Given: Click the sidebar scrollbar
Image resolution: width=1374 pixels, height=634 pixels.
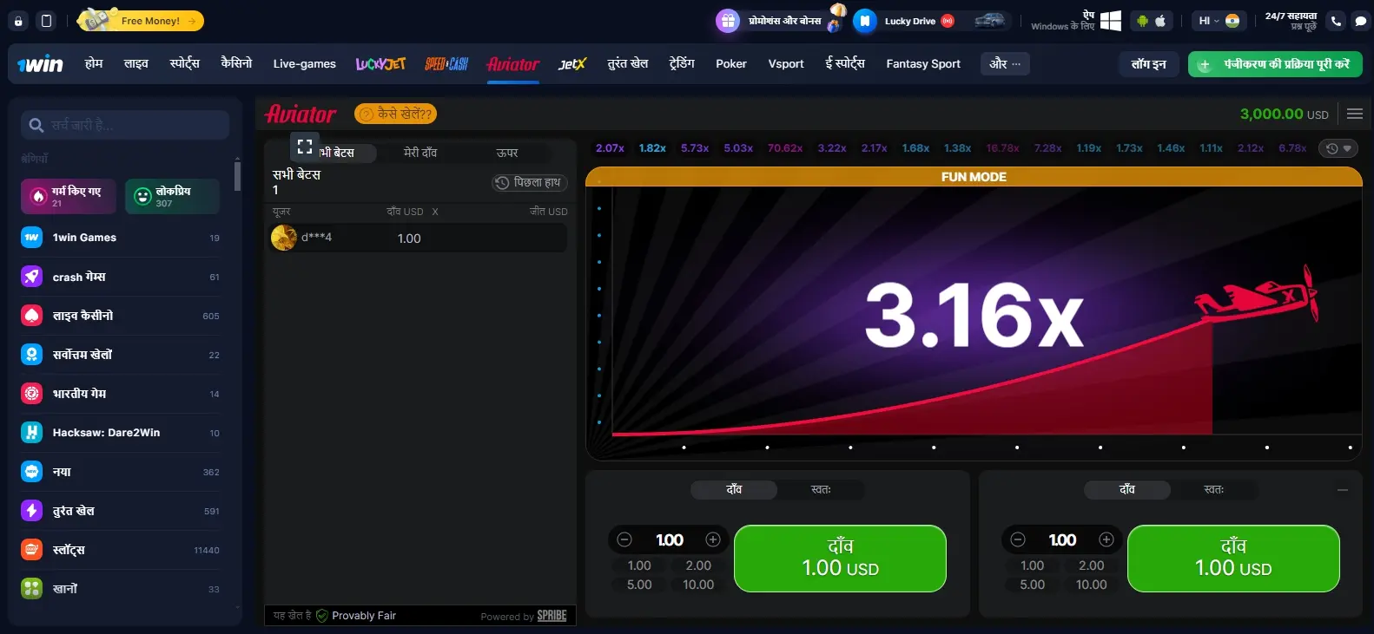Looking at the screenshot, I should click(x=237, y=175).
